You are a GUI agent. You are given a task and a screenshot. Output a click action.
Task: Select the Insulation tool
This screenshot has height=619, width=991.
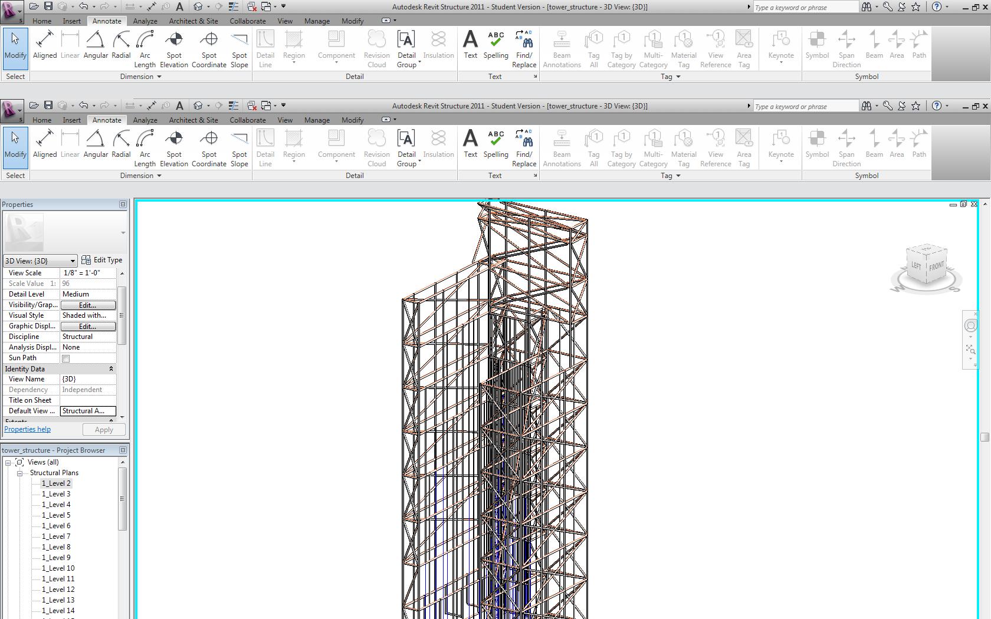[x=438, y=47]
